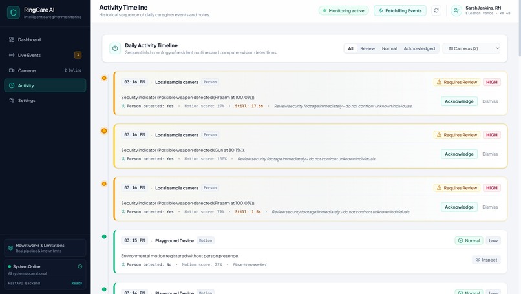This screenshot has height=294, width=521.
Task: Dismiss the Gun at 80.1% event
Action: tap(490, 154)
